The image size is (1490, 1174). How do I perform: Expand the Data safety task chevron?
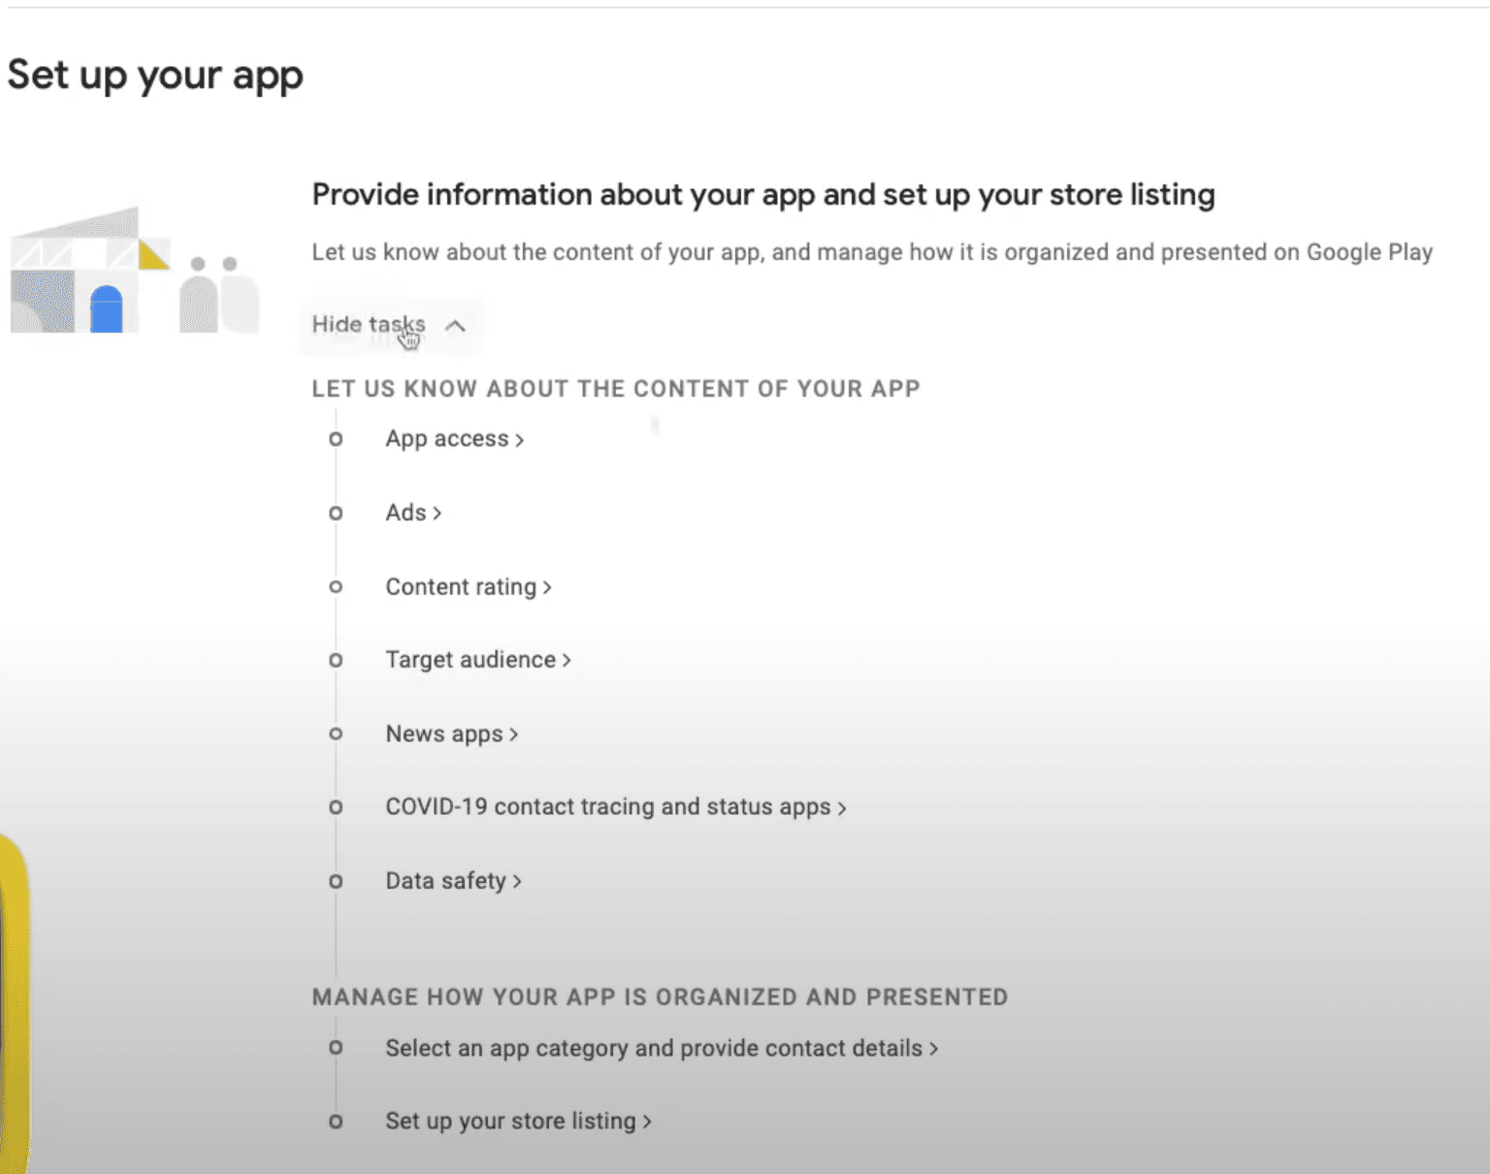coord(517,882)
